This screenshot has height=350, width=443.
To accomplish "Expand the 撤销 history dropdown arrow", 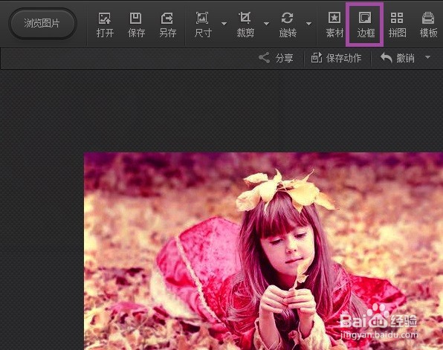I will coord(427,57).
